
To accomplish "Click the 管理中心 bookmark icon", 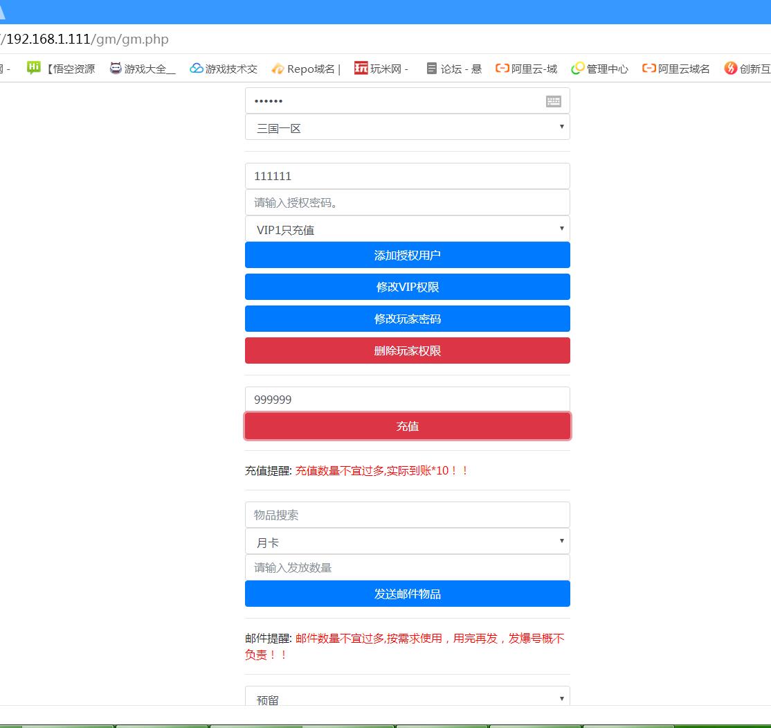I will [578, 69].
